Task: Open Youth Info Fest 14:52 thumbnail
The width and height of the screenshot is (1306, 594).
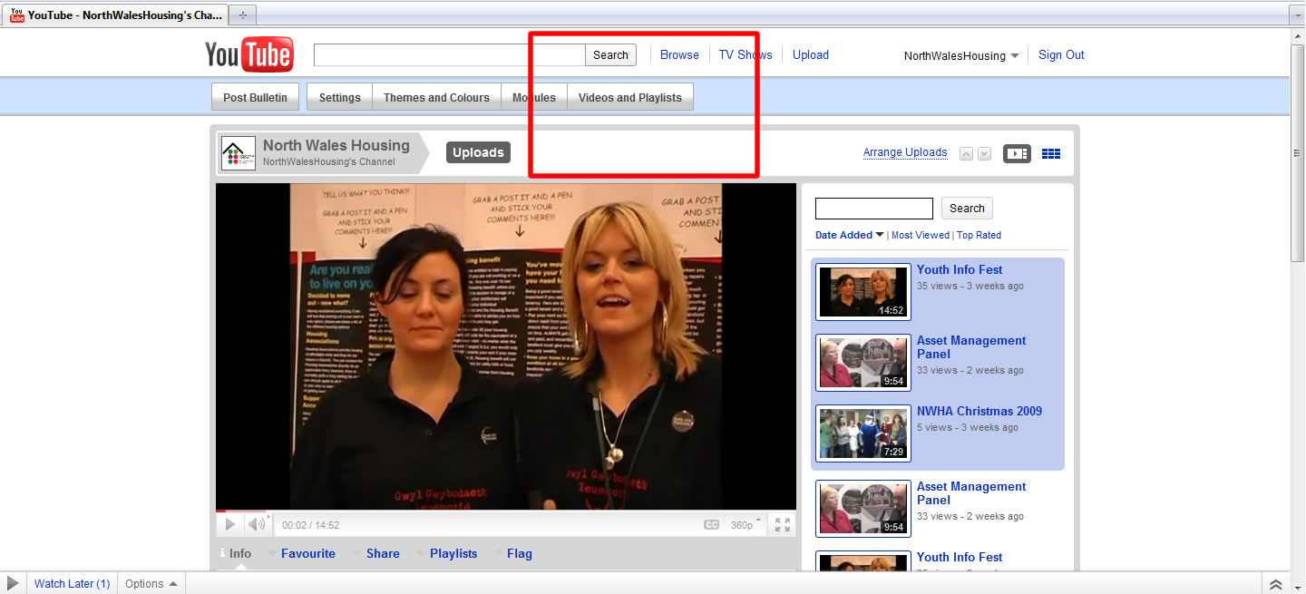Action: pyautogui.click(x=863, y=292)
